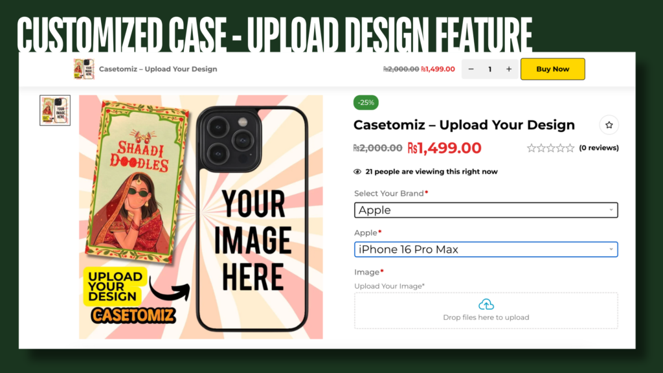Click the Buy Now button
The image size is (663, 373).
(x=553, y=69)
